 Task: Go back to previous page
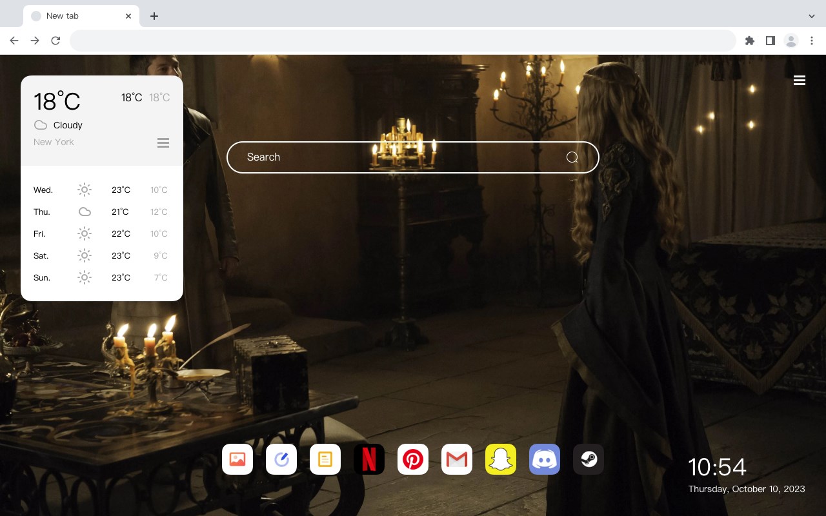click(x=14, y=41)
